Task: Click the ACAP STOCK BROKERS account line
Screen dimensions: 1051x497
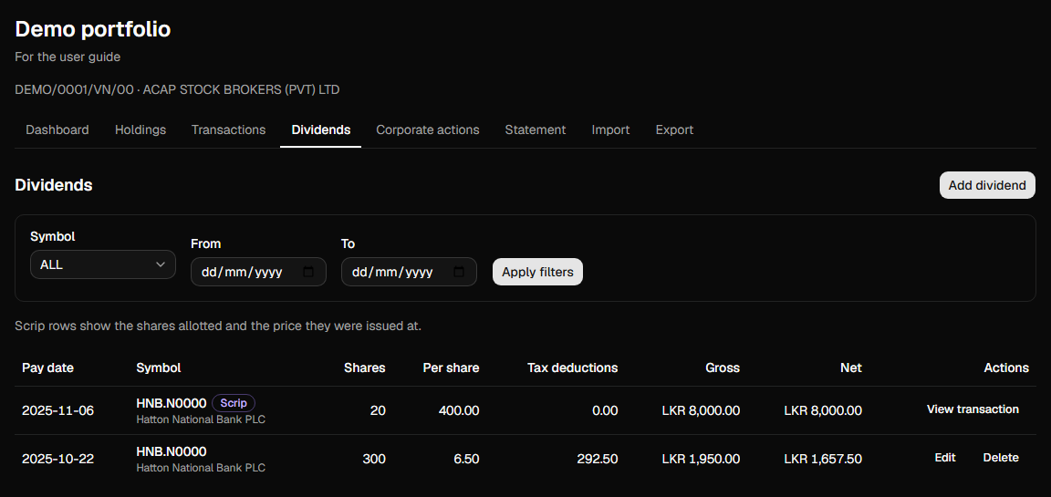Action: coord(177,89)
